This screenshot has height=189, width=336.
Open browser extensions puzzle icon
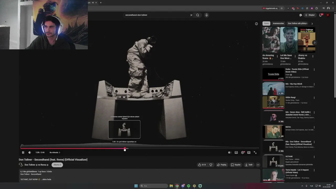(x=317, y=8)
